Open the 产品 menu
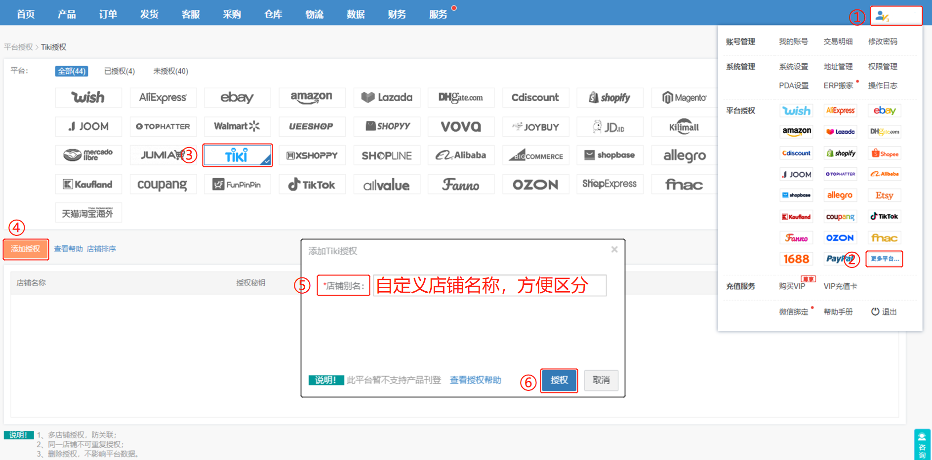 coord(67,14)
